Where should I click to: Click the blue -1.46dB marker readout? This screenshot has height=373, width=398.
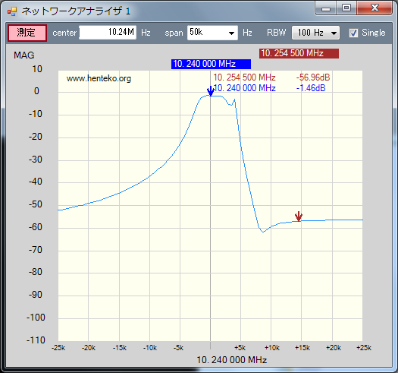click(x=311, y=88)
